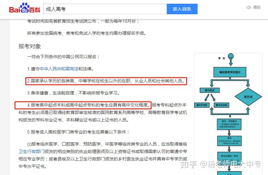The width and height of the screenshot is (268, 175).
Task: Click the 专升本 diamond in the flowchart
Action: 248,97
